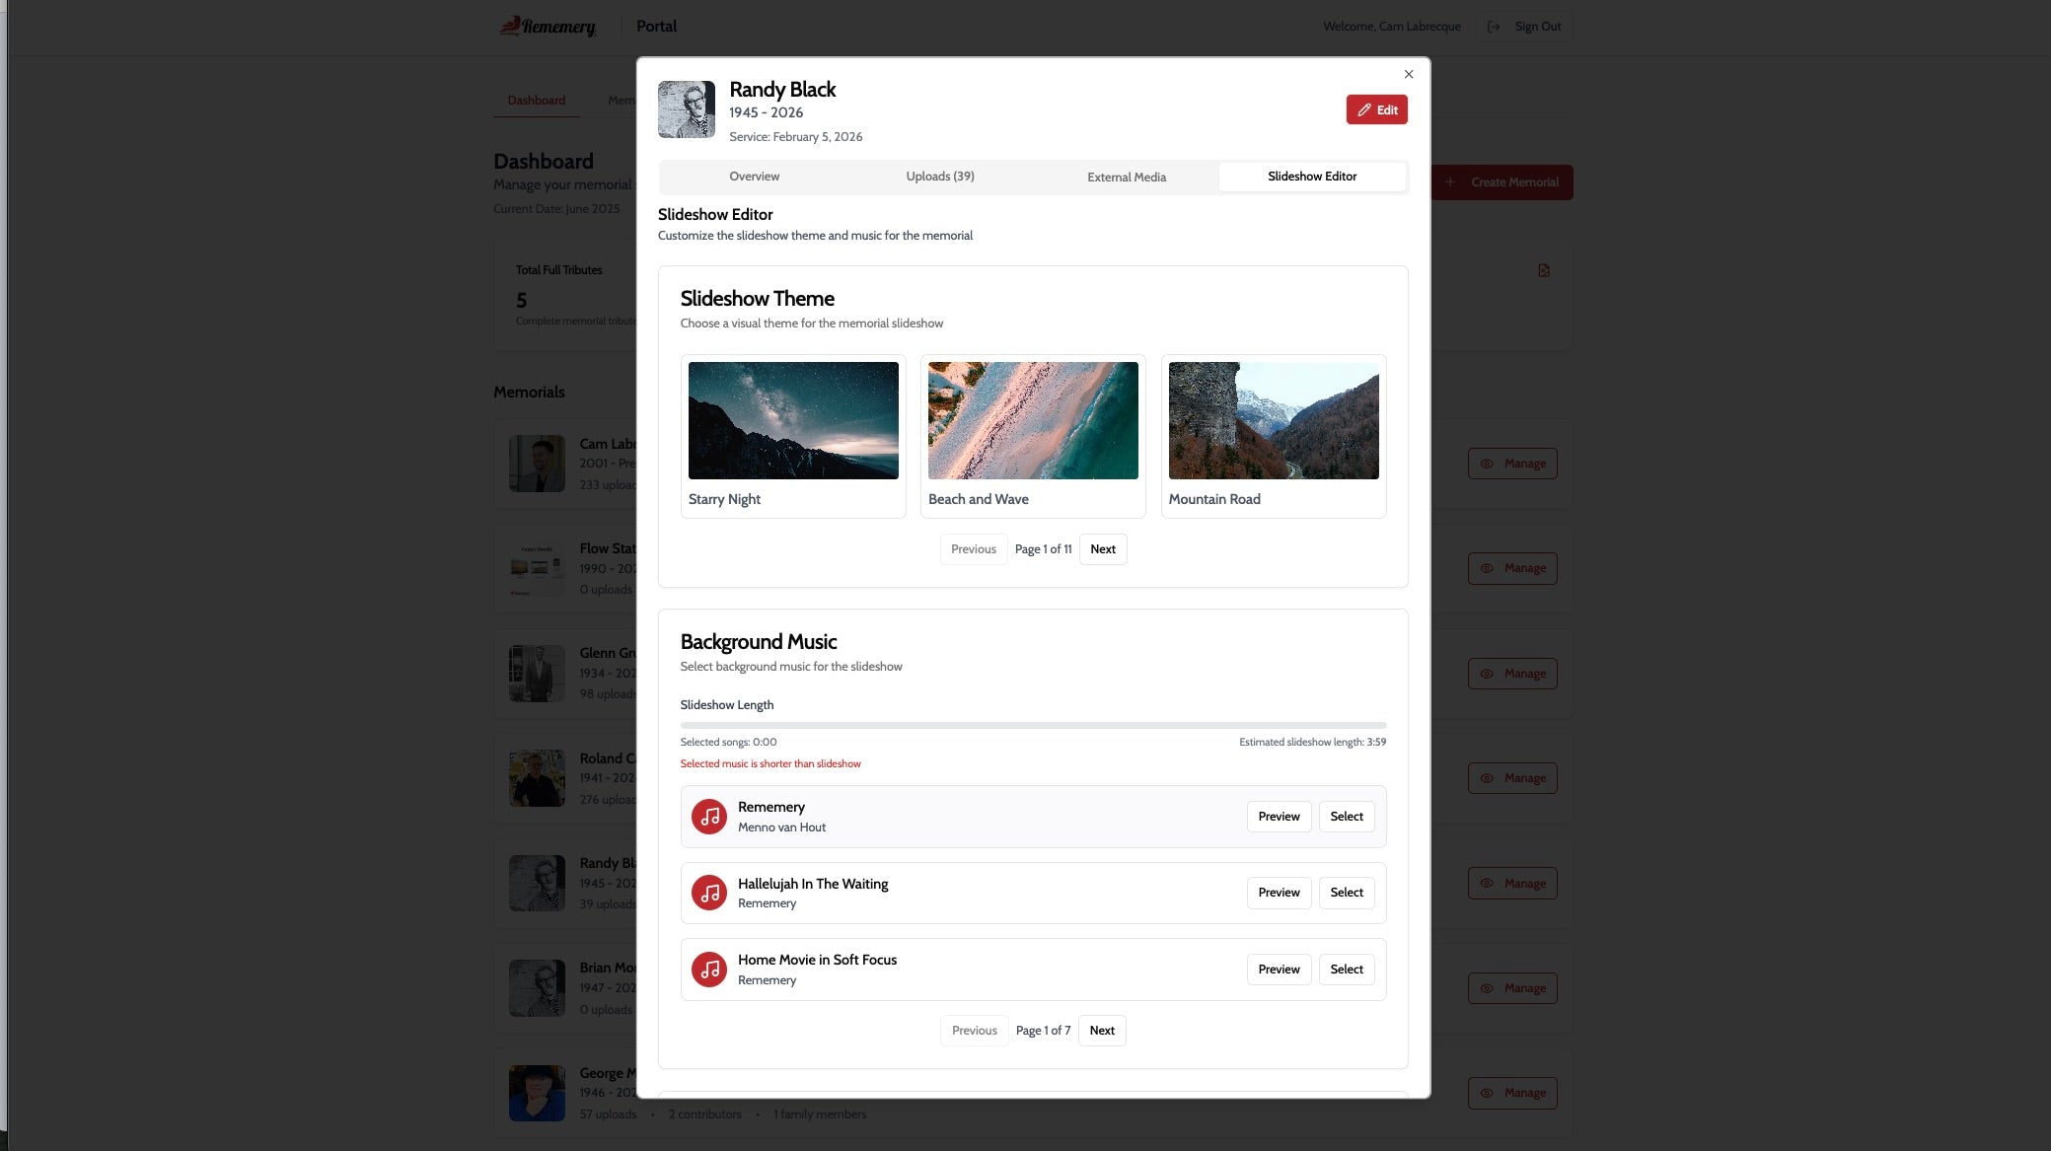Go to the External Media tab
Image resolution: width=2051 pixels, height=1151 pixels.
[1127, 178]
